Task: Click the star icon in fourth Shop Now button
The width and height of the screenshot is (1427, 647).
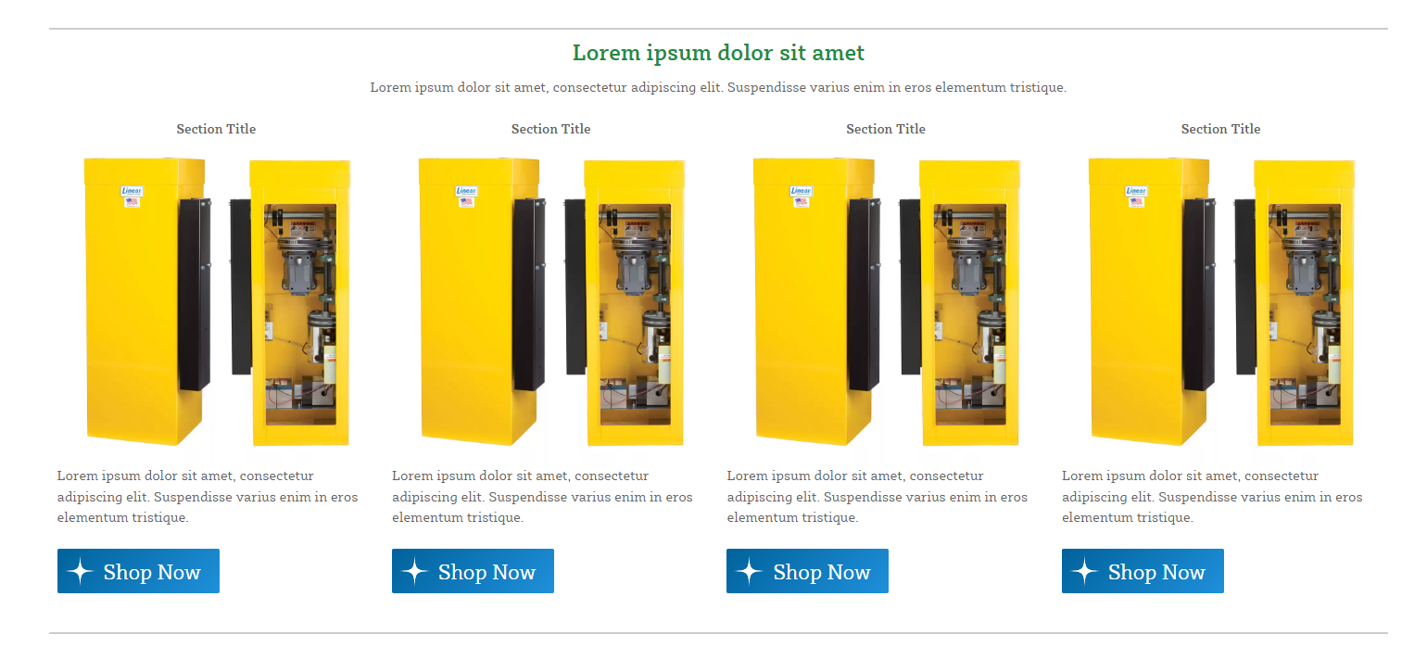Action: (x=1085, y=572)
